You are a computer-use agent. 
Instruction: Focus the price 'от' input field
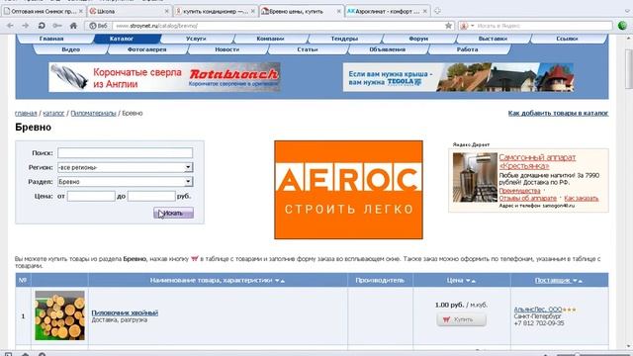pyautogui.click(x=91, y=196)
